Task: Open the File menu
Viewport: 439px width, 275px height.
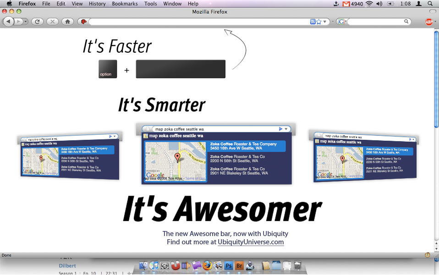Action: tap(46, 4)
